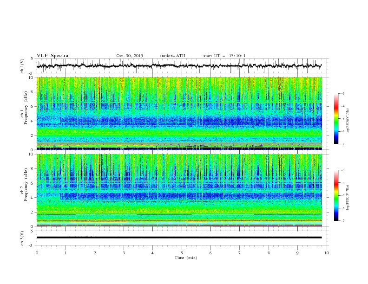Click the date 'Oct. 30, 2019'
This screenshot has height=284, width=368.
tap(130, 56)
